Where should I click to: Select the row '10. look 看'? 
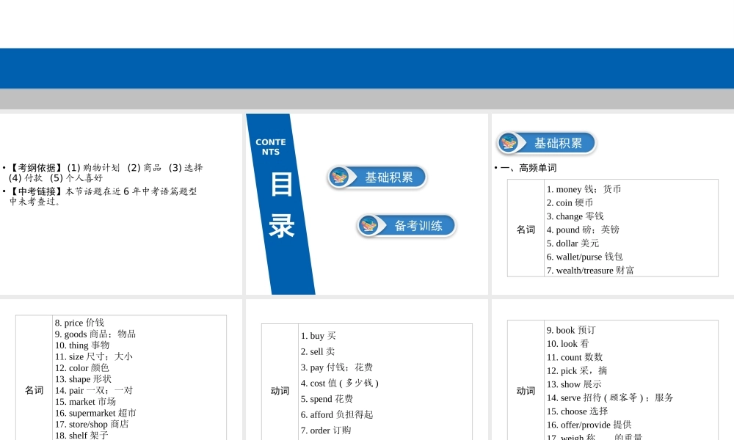click(x=568, y=344)
